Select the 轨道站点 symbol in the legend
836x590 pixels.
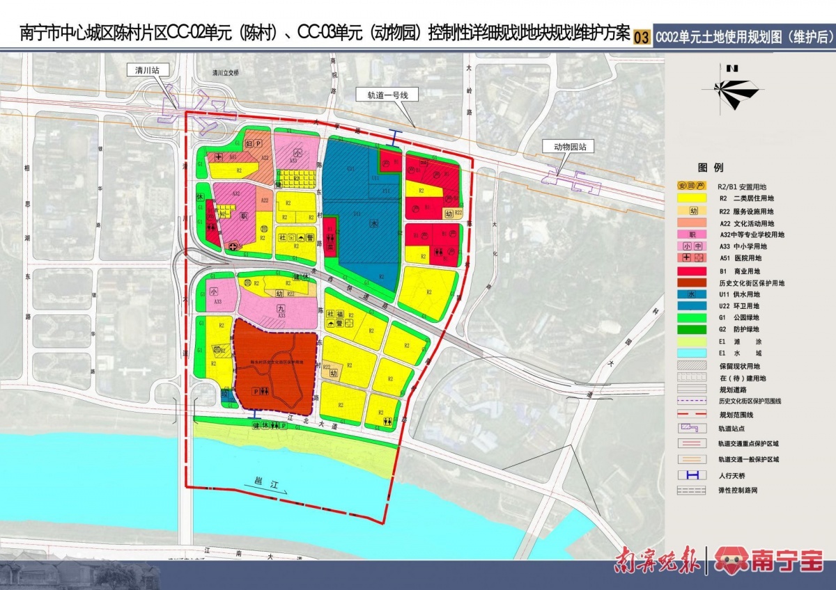pos(692,428)
